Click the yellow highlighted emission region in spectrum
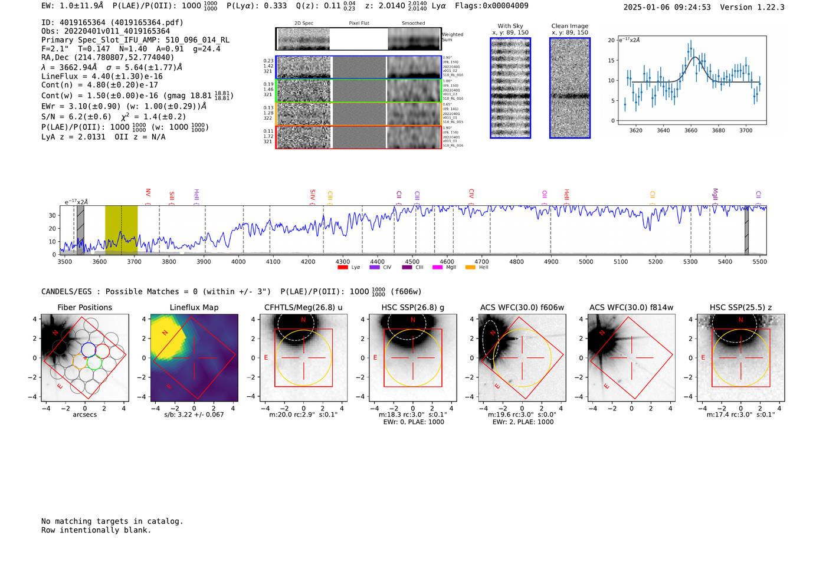This screenshot has width=826, height=562. (122, 230)
